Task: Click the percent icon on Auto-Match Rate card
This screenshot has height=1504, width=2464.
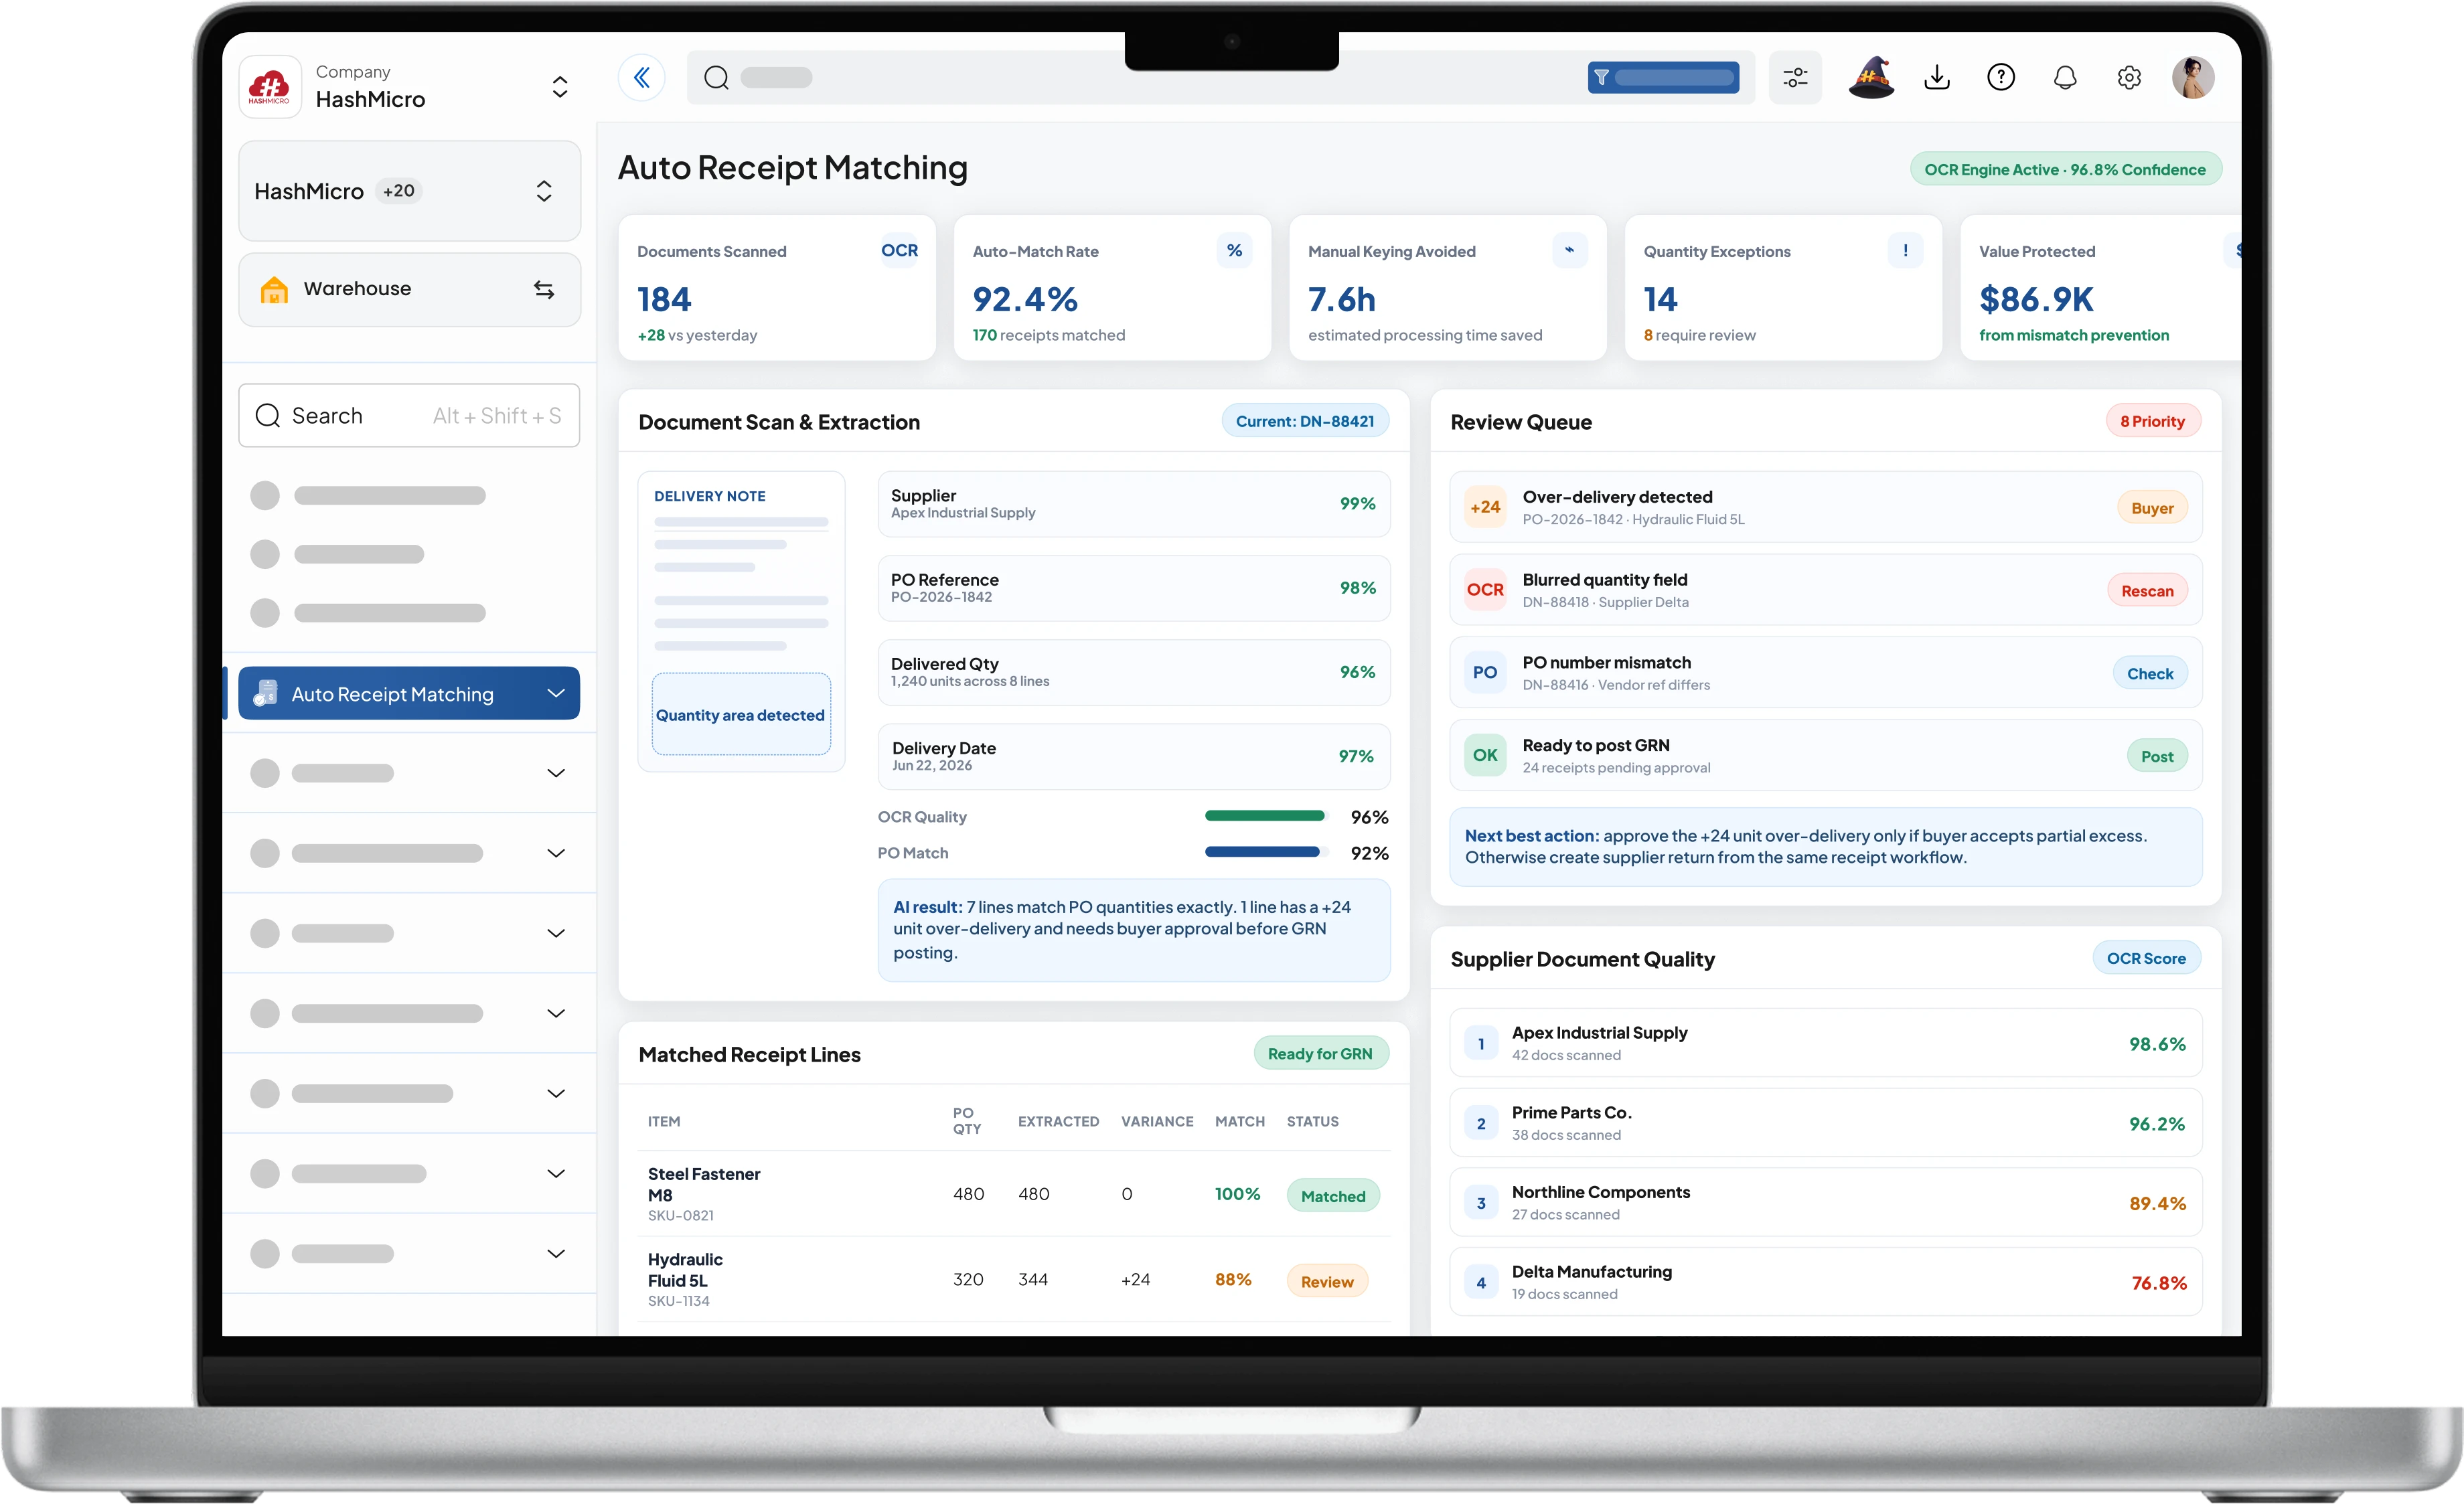Action: click(x=1235, y=251)
